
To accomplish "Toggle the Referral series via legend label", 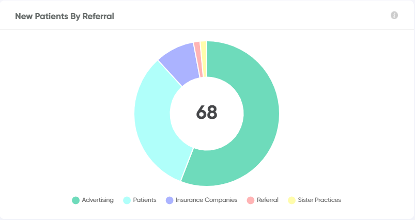I will coord(268,200).
